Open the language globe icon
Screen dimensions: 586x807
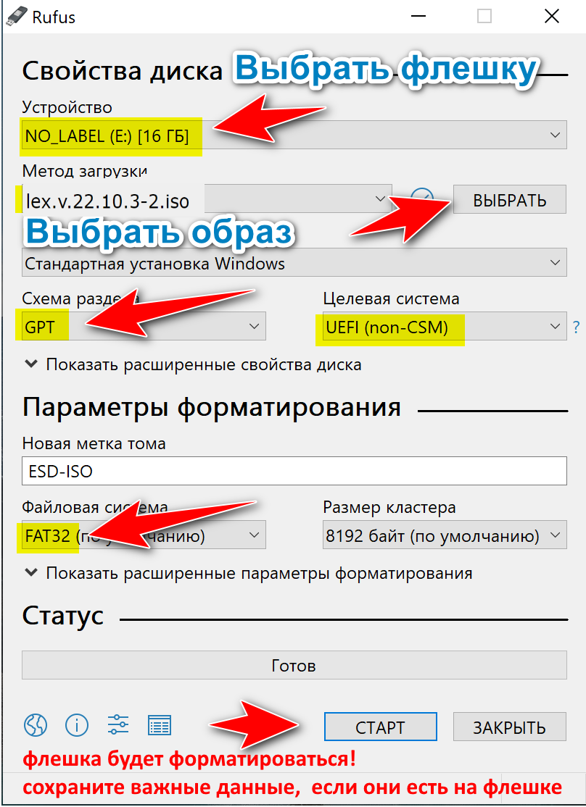point(36,725)
